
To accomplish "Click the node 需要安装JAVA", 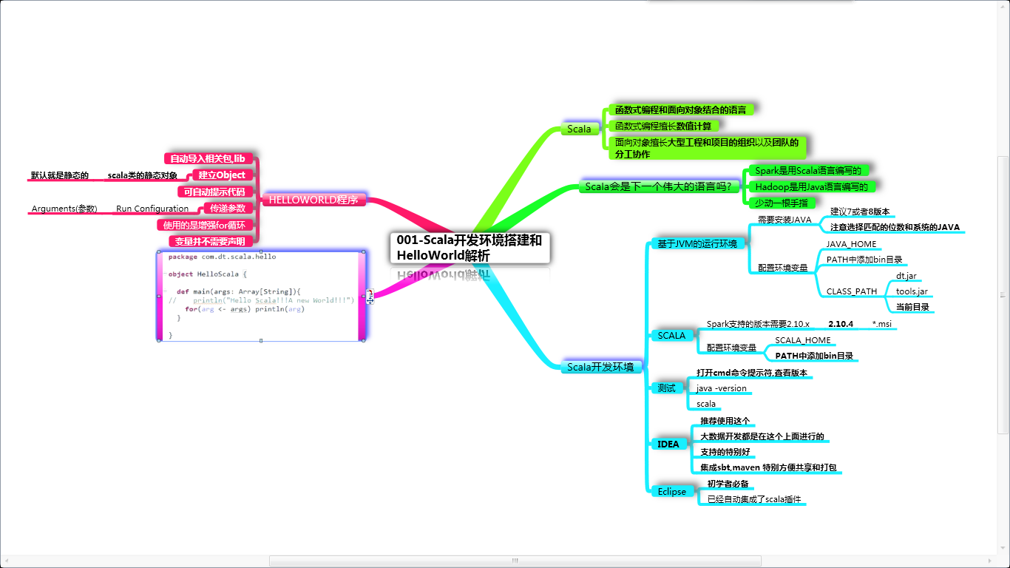I will pos(784,220).
